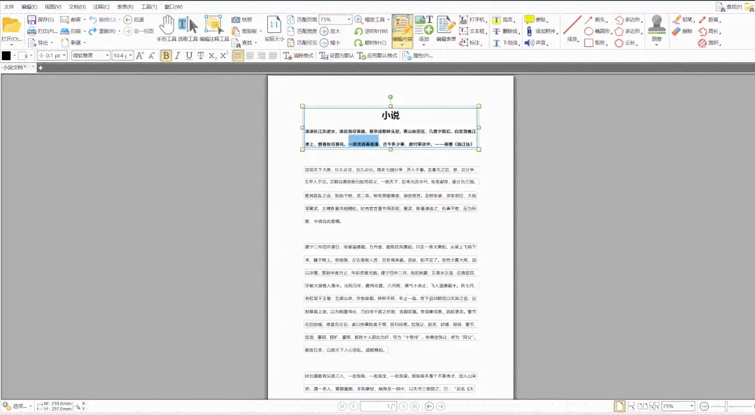Open the File menu (文件)

pos(9,7)
